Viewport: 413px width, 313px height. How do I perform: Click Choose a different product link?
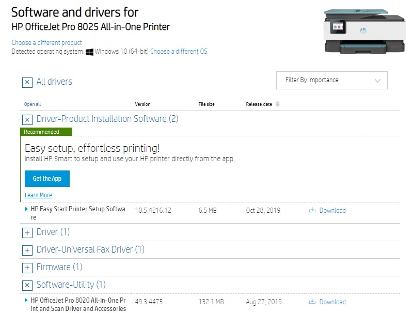coord(46,42)
